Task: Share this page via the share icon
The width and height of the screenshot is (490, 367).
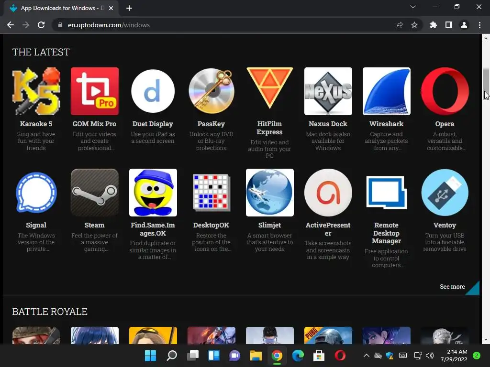Action: pos(399,25)
